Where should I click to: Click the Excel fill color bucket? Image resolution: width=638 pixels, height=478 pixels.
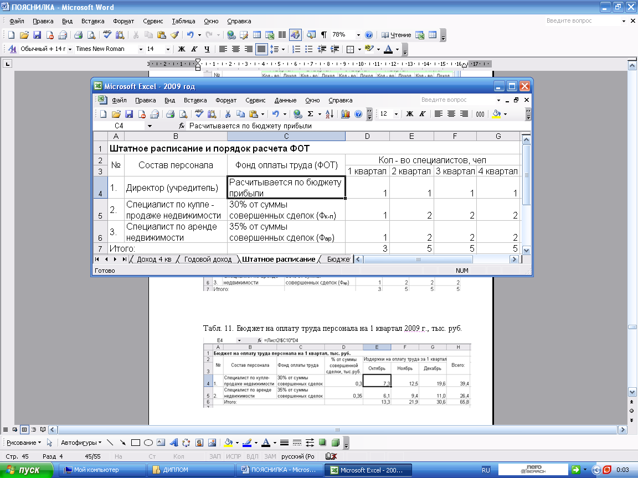[x=496, y=114]
